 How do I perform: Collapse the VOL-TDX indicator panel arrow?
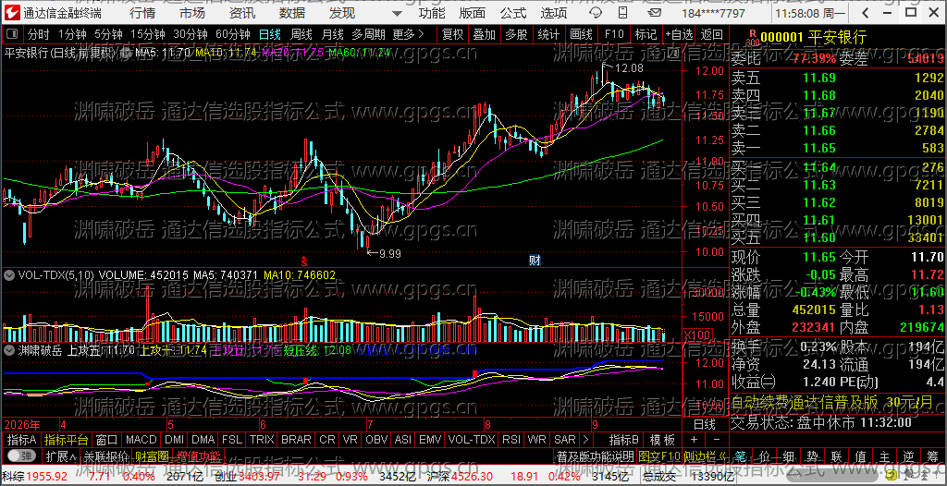coord(9,274)
